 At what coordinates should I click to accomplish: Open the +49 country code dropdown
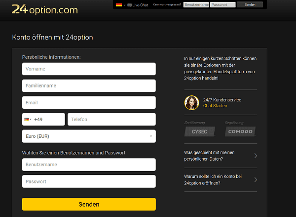(43, 120)
